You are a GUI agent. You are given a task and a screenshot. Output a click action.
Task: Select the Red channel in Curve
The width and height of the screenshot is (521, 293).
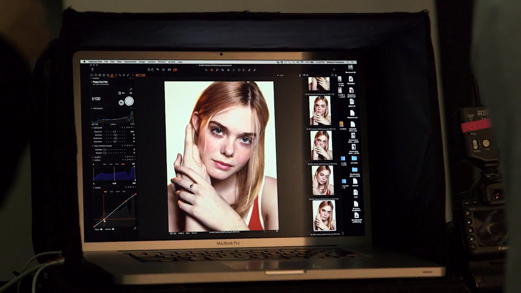point(112,192)
